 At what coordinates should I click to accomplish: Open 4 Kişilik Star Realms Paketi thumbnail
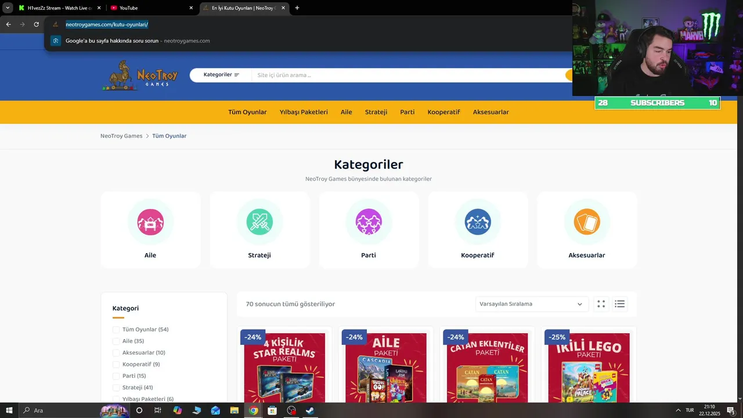[x=284, y=367]
